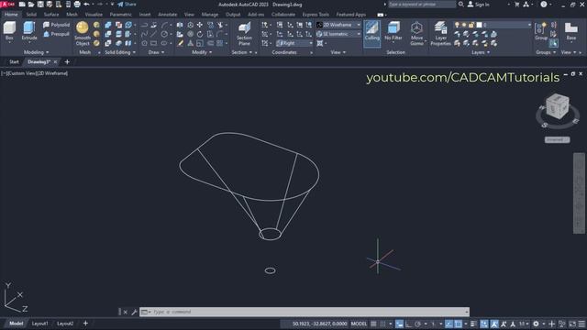Click Sign In

tap(479, 5)
